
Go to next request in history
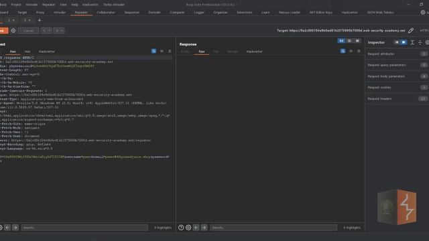56,31
